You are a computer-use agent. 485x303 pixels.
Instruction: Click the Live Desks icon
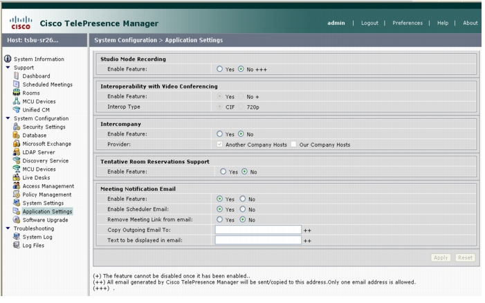(x=17, y=177)
